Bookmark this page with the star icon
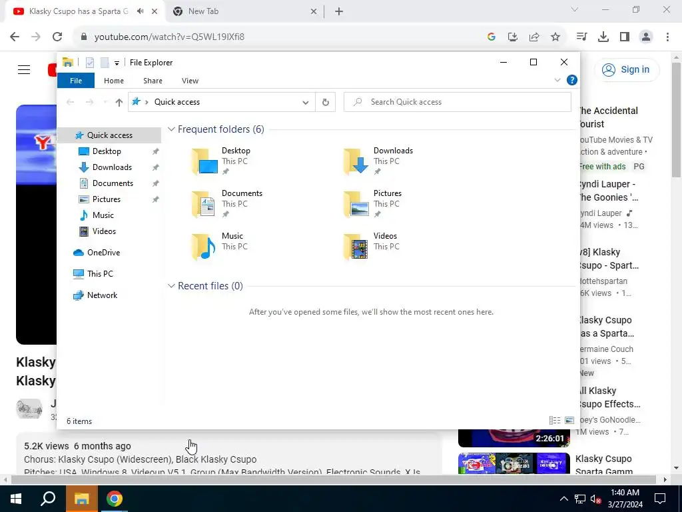 (555, 37)
